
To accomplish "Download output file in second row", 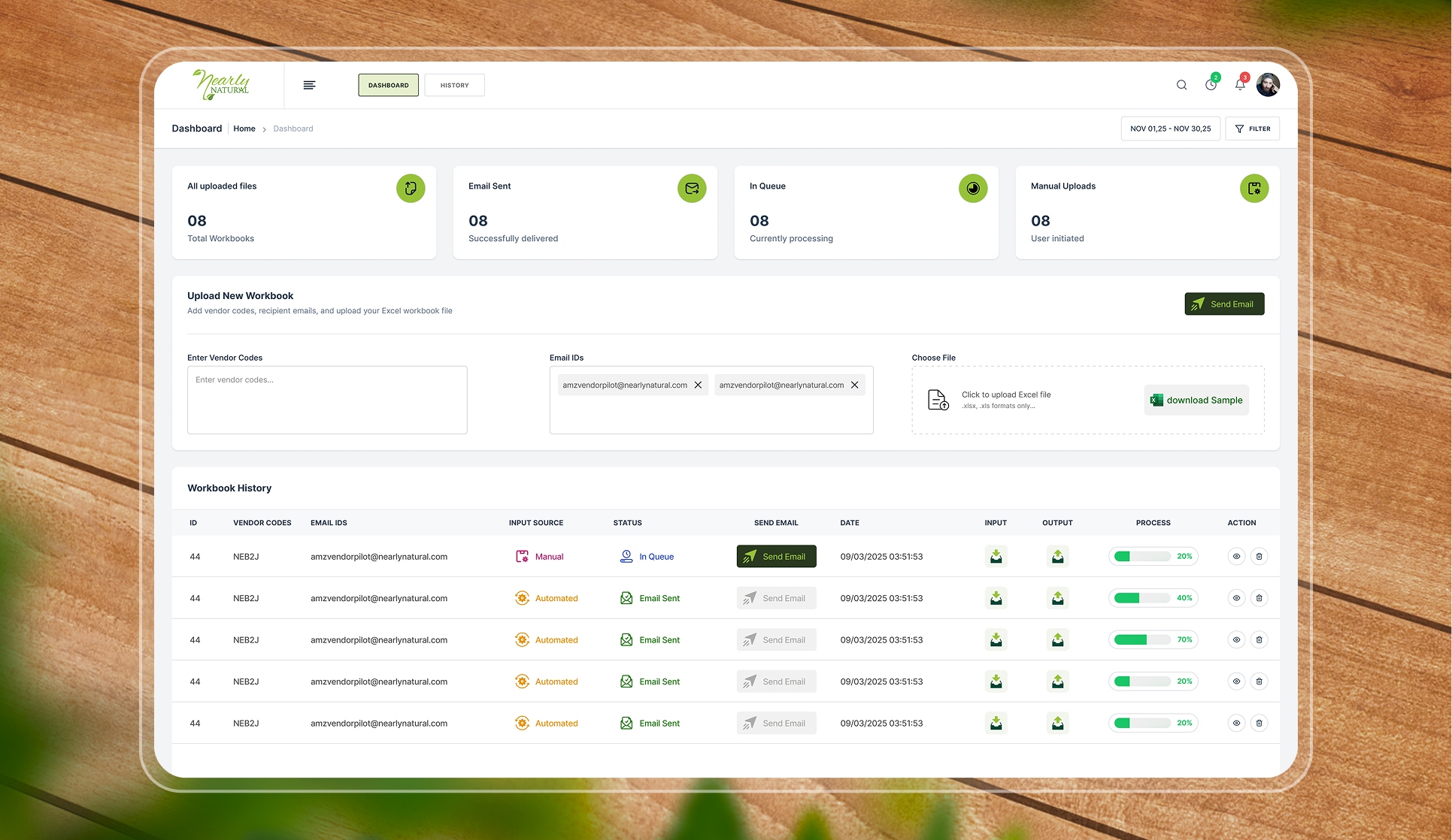I will [1057, 598].
